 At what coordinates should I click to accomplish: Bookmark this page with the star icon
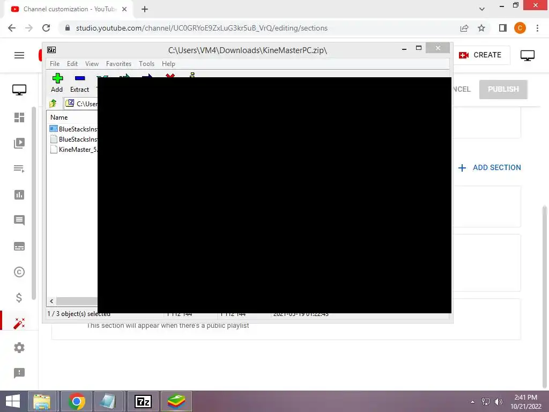[481, 28]
